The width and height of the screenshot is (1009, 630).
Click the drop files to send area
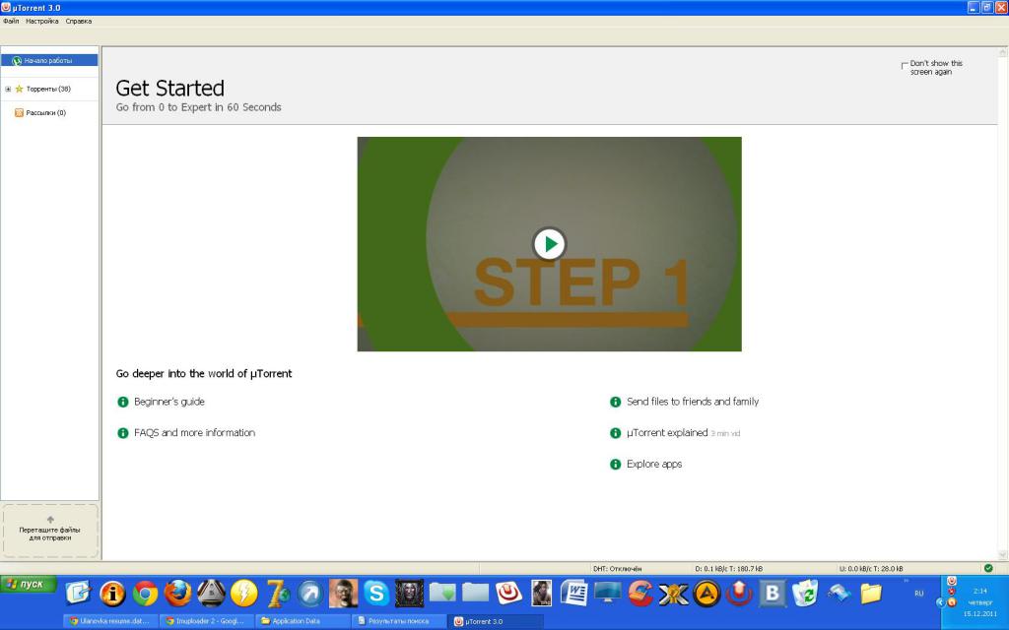[50, 531]
